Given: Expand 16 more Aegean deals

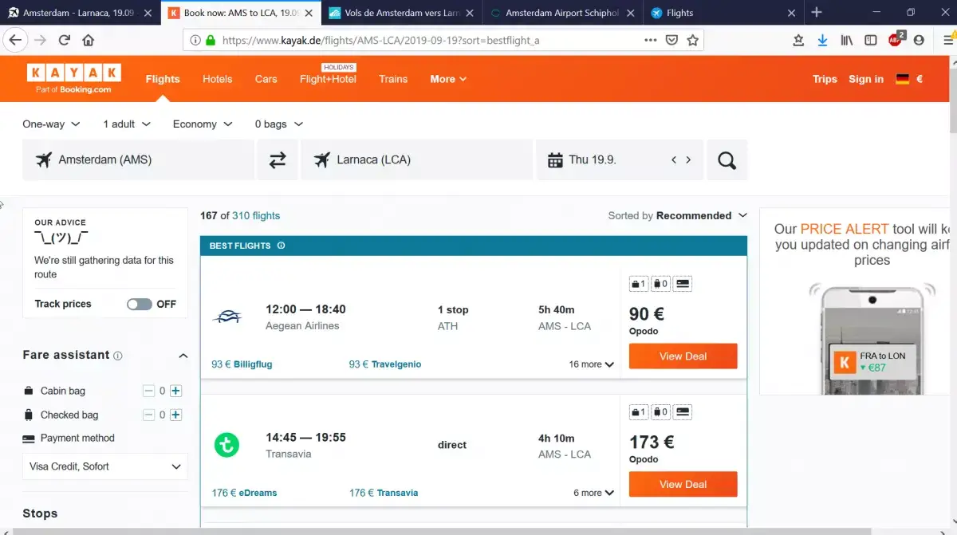Looking at the screenshot, I should [591, 364].
